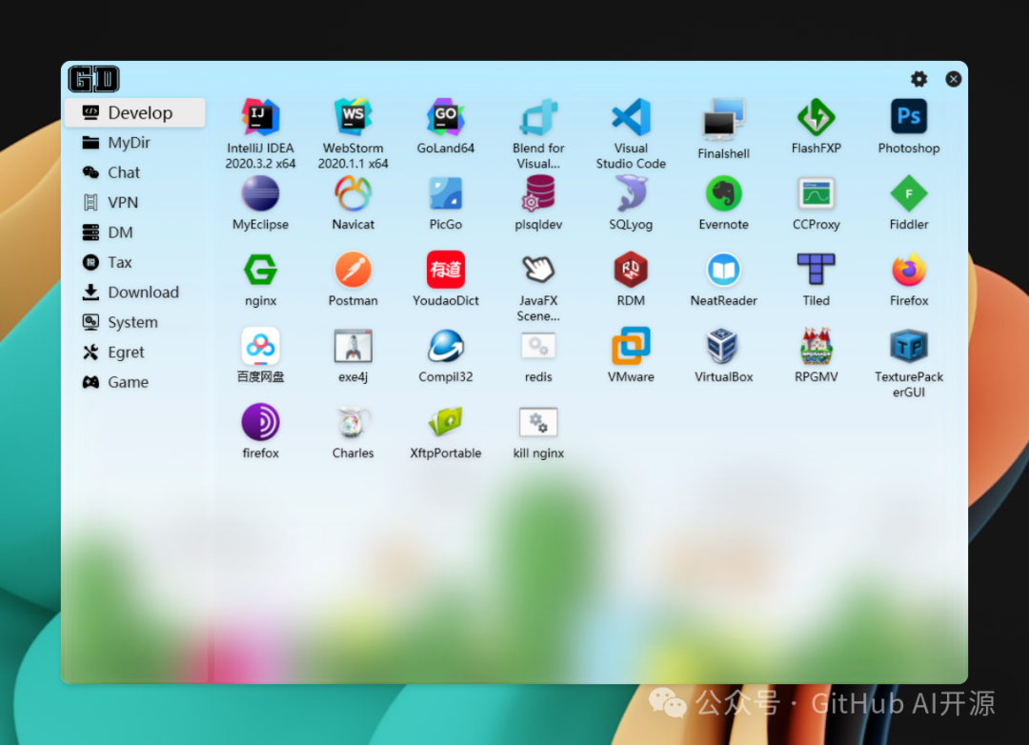Image resolution: width=1029 pixels, height=745 pixels.
Task: Select the Tax category
Action: (135, 263)
